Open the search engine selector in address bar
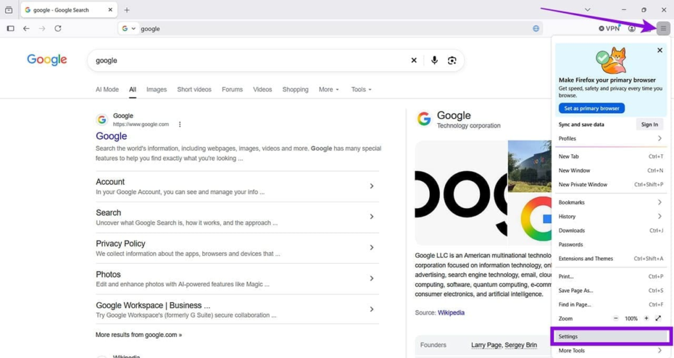The height and width of the screenshot is (358, 674). [x=128, y=28]
